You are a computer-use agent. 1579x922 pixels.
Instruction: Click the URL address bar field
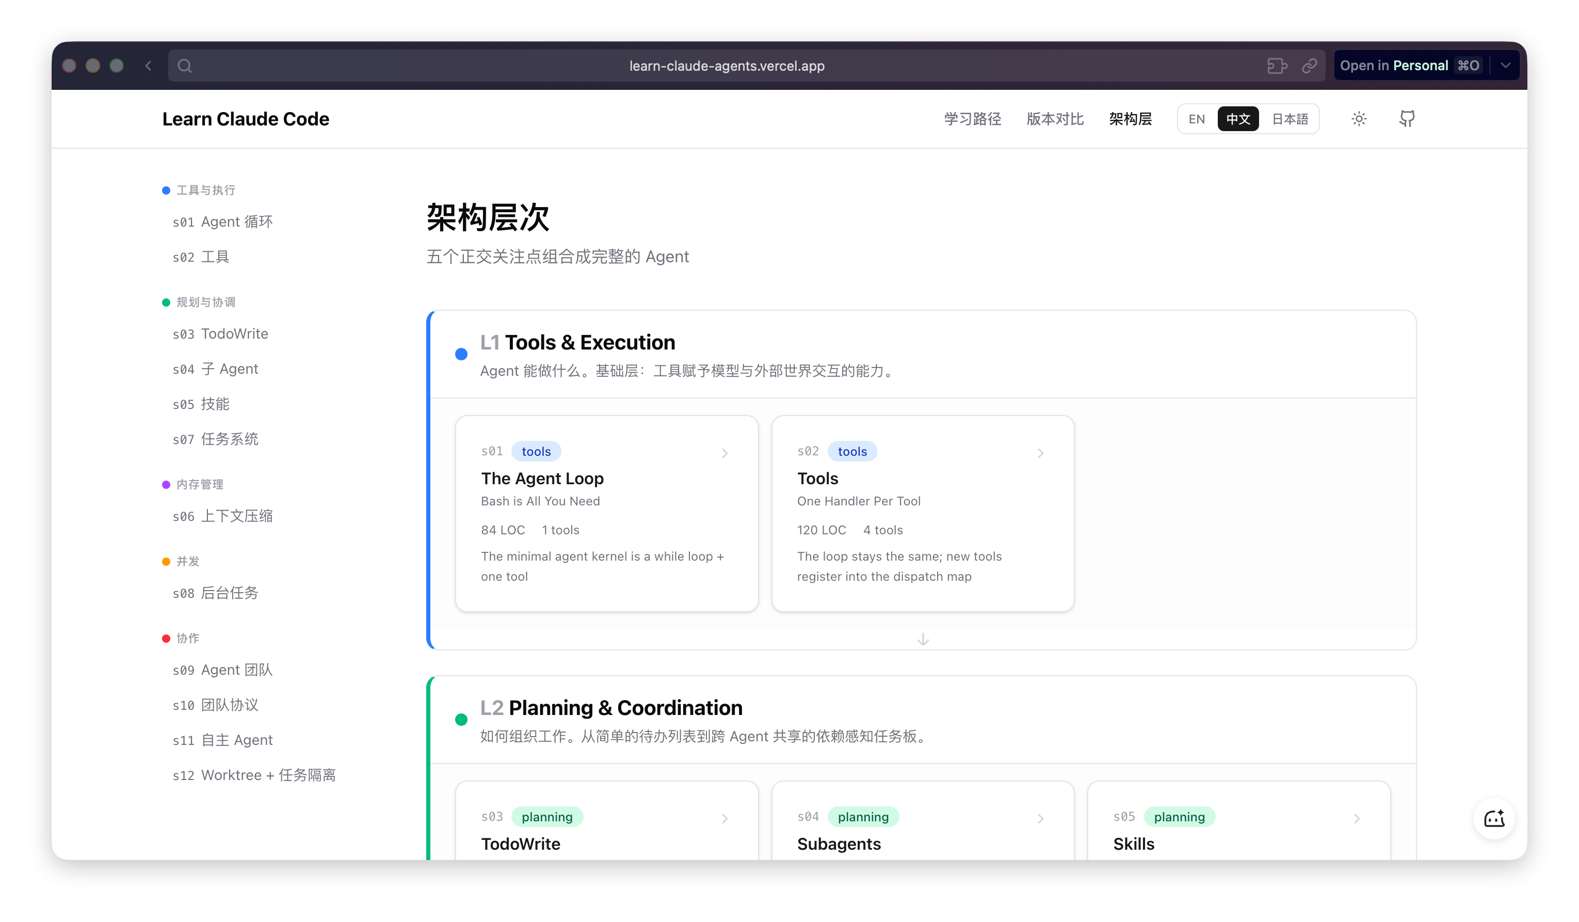pos(727,66)
